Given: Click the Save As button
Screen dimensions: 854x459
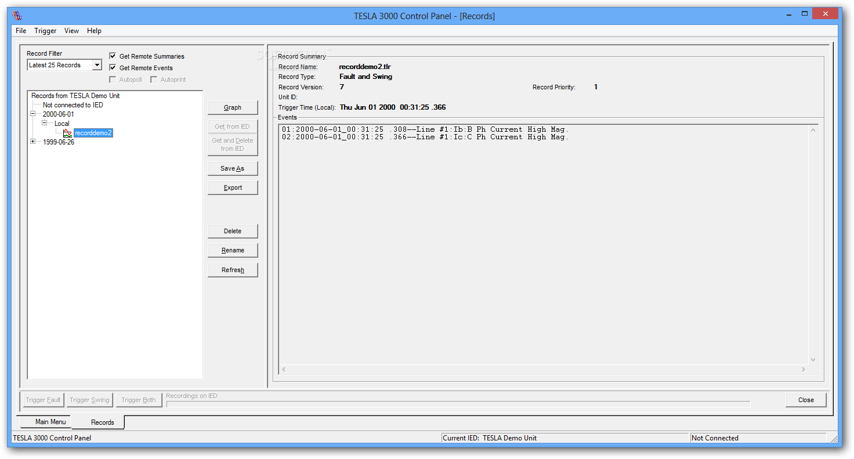Looking at the screenshot, I should (x=233, y=168).
